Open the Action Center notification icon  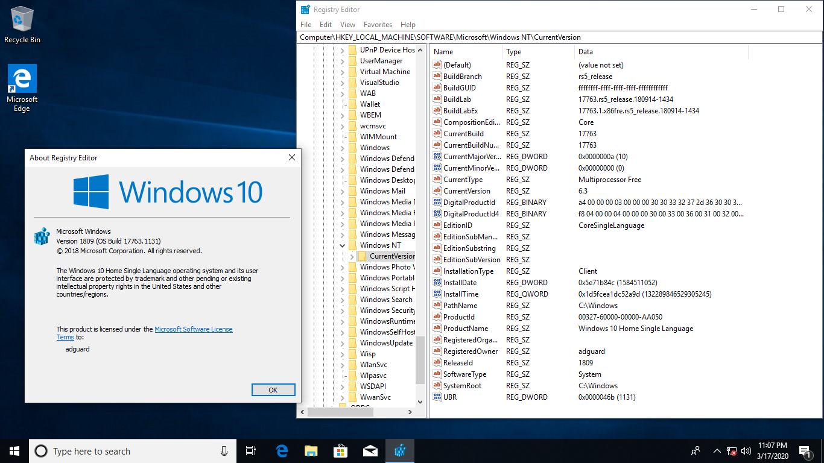pyautogui.click(x=804, y=451)
